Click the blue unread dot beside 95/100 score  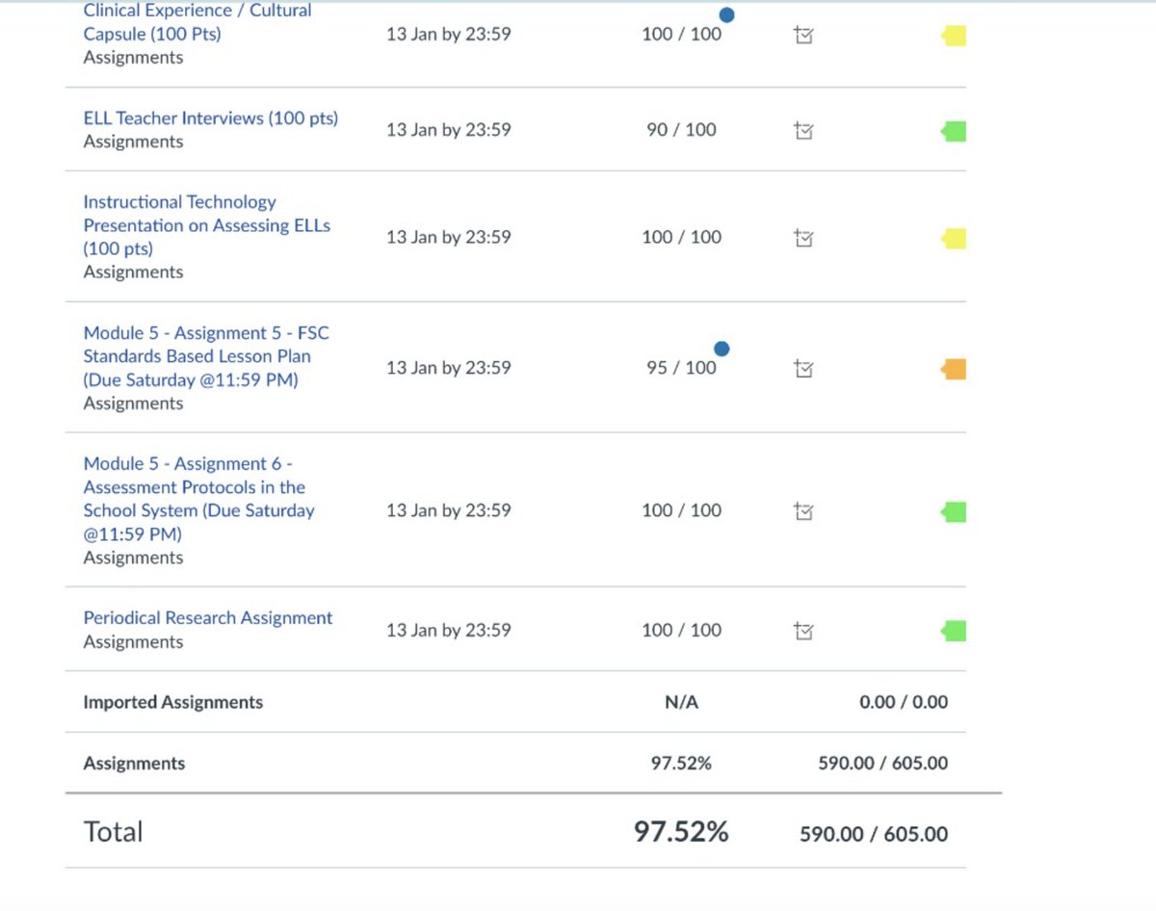pos(721,349)
